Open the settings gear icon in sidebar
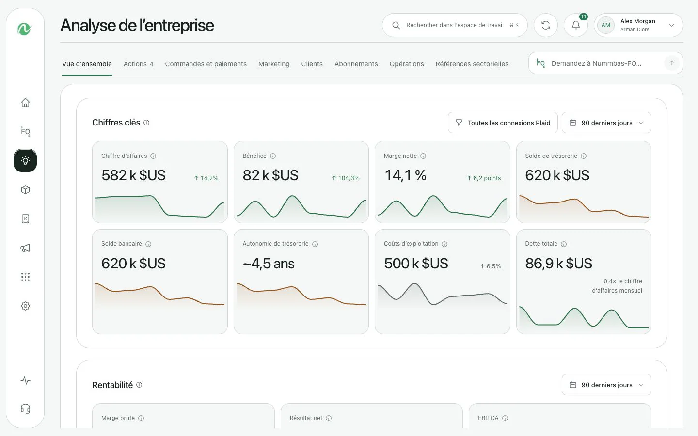This screenshot has height=436, width=698. click(x=25, y=306)
